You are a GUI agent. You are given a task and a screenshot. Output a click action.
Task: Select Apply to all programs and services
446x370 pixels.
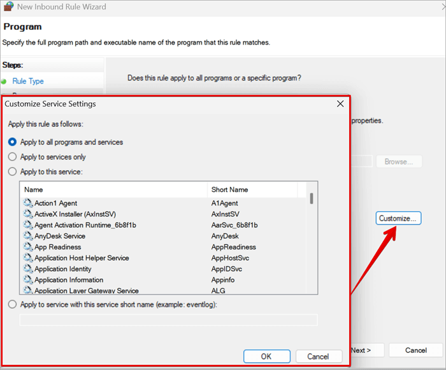(x=12, y=142)
